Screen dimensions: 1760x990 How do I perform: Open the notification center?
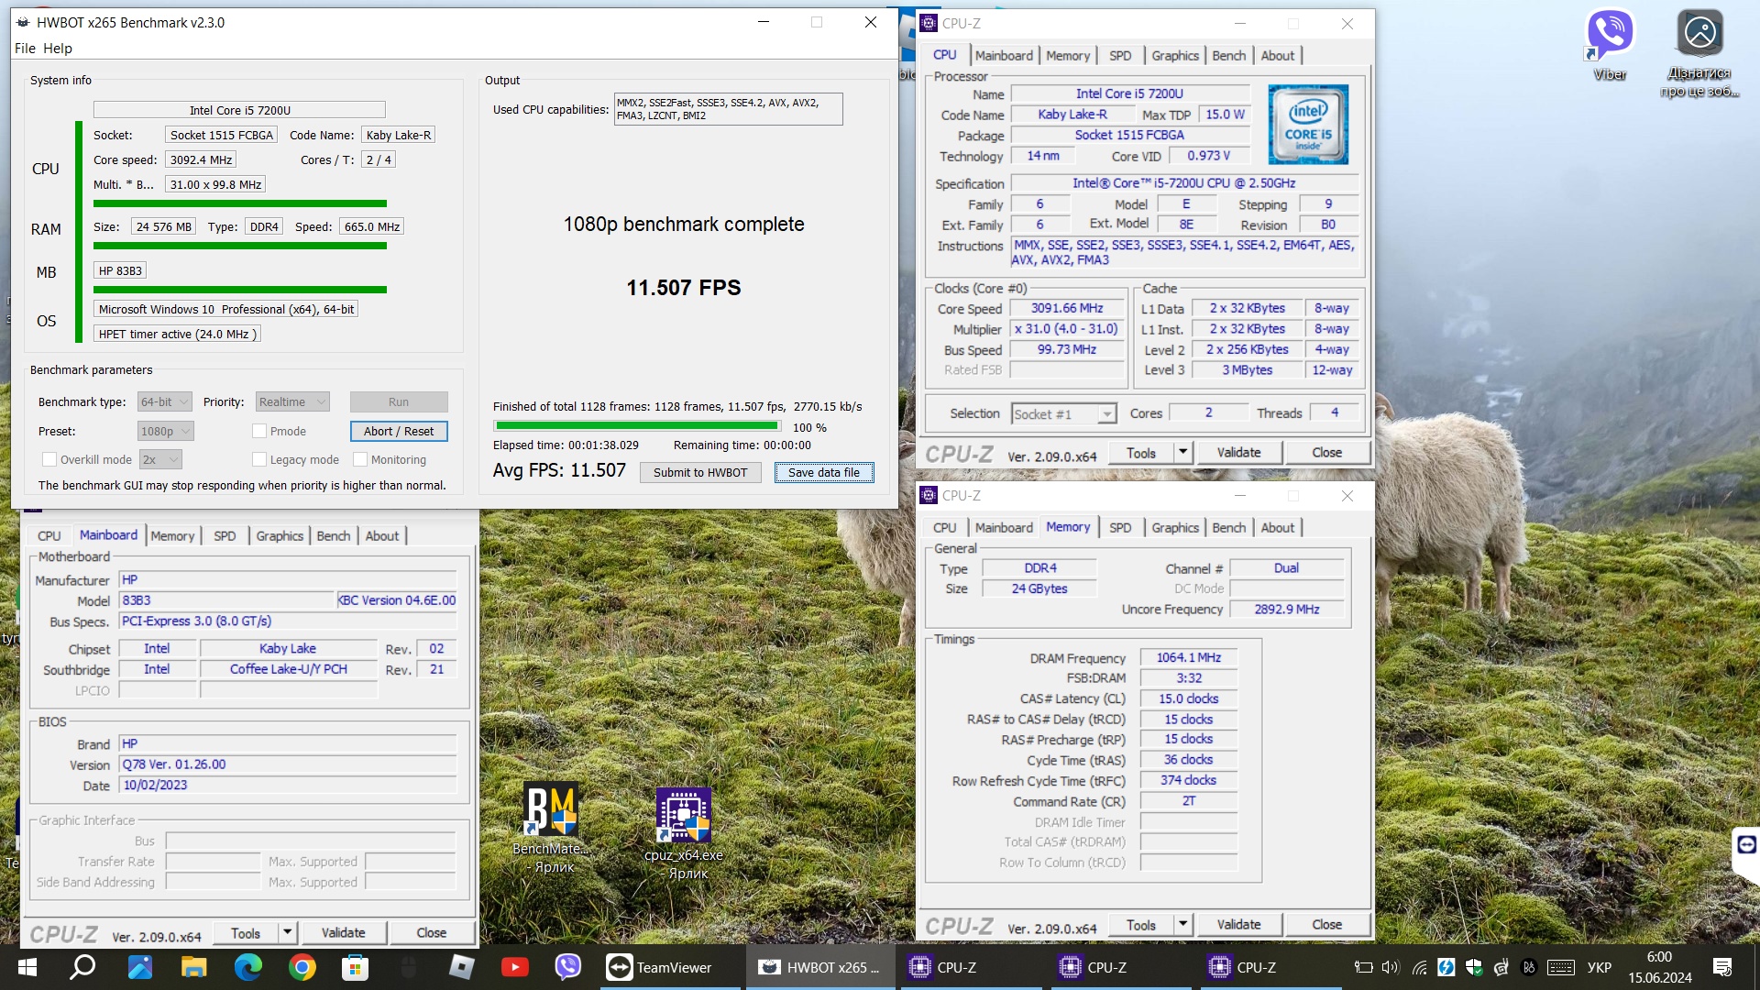(1722, 967)
